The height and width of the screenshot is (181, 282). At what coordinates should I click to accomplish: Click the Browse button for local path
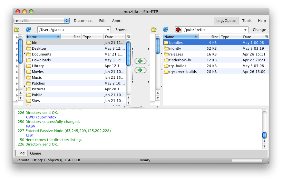click(122, 30)
